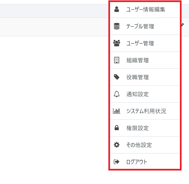Select テーブル管理 from the menu

140,26
